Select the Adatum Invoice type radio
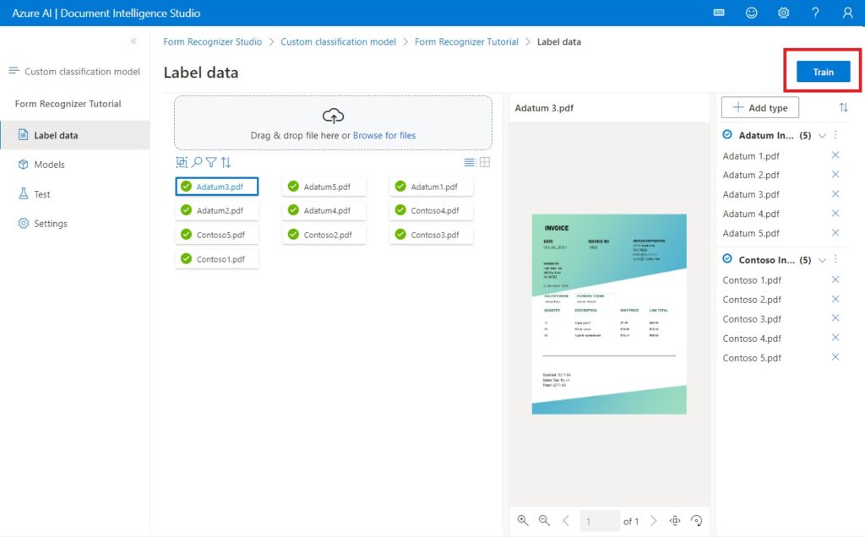Viewport: 865px width, 537px height. coord(727,134)
